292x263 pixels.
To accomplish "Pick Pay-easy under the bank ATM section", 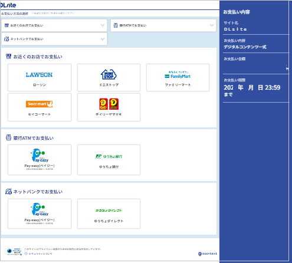I will pyautogui.click(x=40, y=160).
